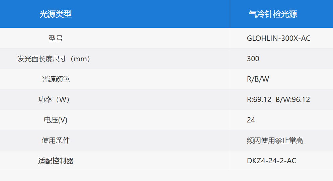Click the empty area below the table
Image resolution: width=333 pixels, height=181 pixels.
coord(166,176)
